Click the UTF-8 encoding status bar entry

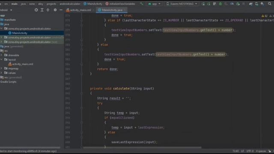[x=250, y=151]
